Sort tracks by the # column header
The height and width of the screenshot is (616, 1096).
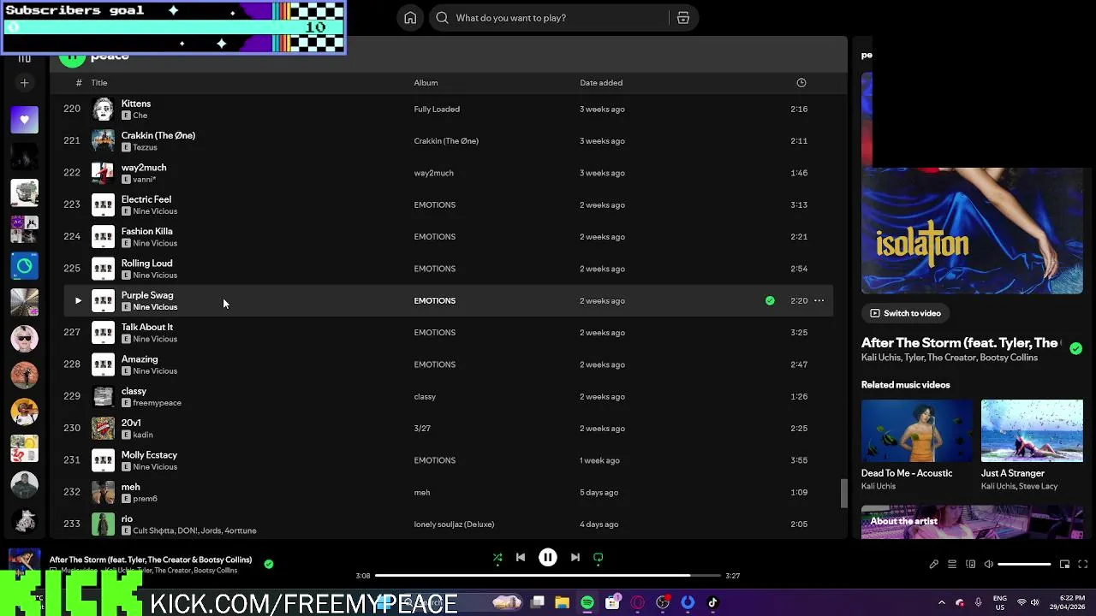click(79, 83)
